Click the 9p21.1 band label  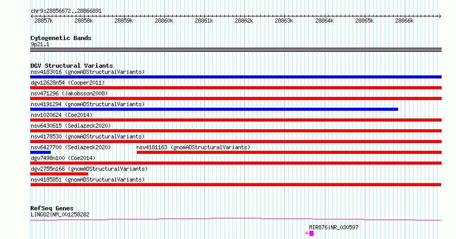click(40, 44)
